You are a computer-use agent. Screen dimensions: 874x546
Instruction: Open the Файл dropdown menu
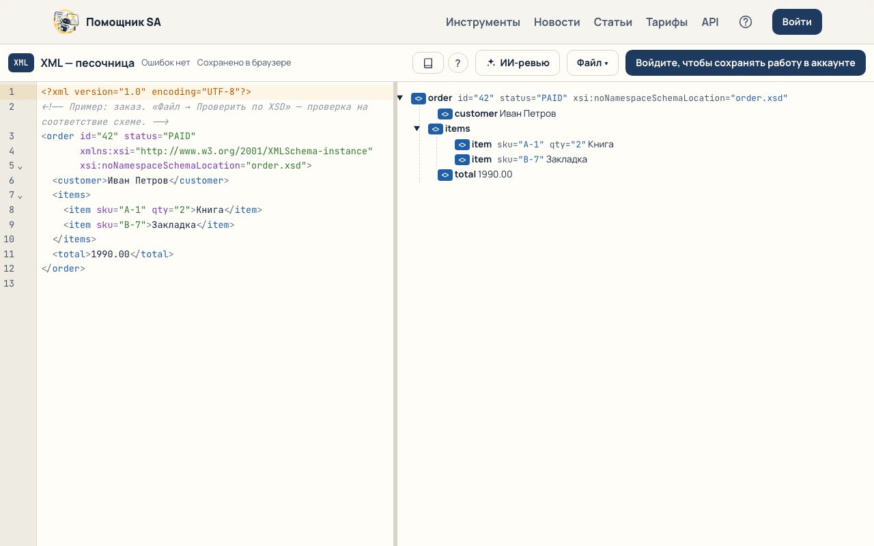[x=593, y=63]
